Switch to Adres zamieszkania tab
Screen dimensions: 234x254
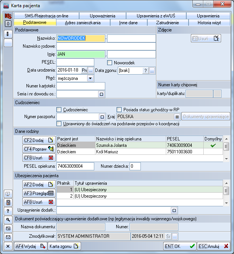83,23
